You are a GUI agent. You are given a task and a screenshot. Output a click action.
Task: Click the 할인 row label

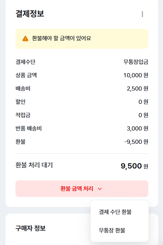point(20,102)
